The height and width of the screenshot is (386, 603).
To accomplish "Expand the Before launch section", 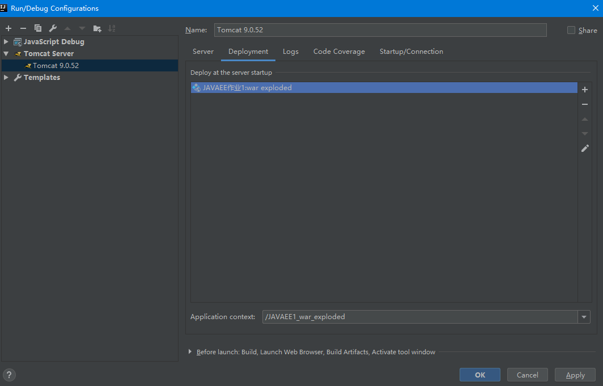I will (190, 351).
